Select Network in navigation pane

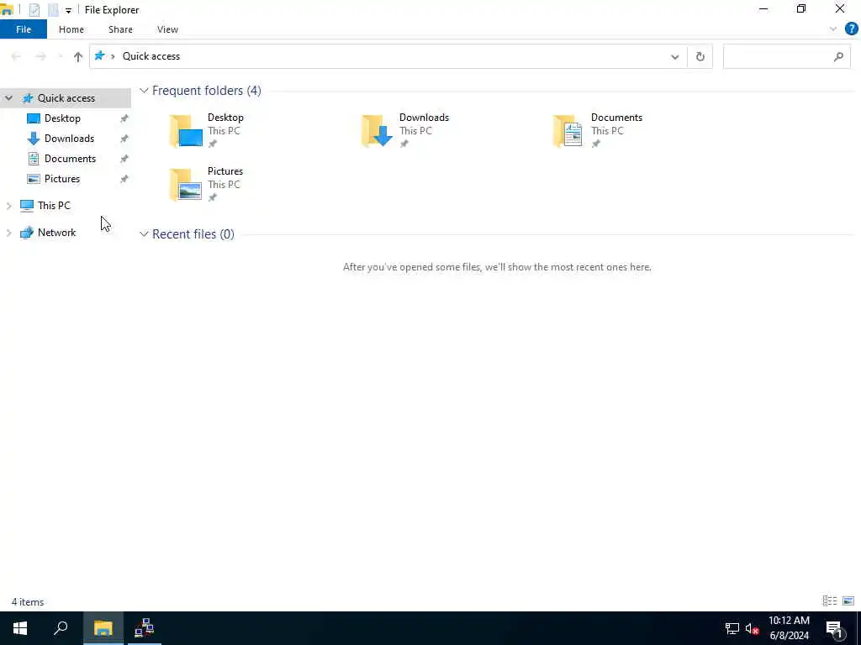pyautogui.click(x=56, y=233)
